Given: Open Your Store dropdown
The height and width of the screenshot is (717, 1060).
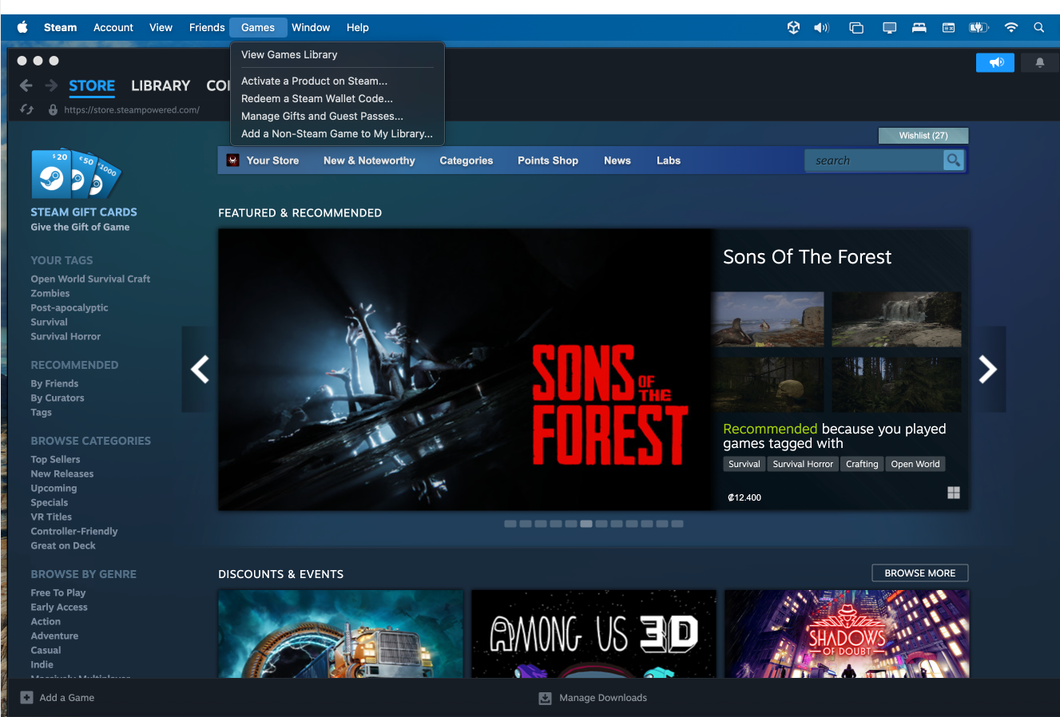Looking at the screenshot, I should coord(272,160).
